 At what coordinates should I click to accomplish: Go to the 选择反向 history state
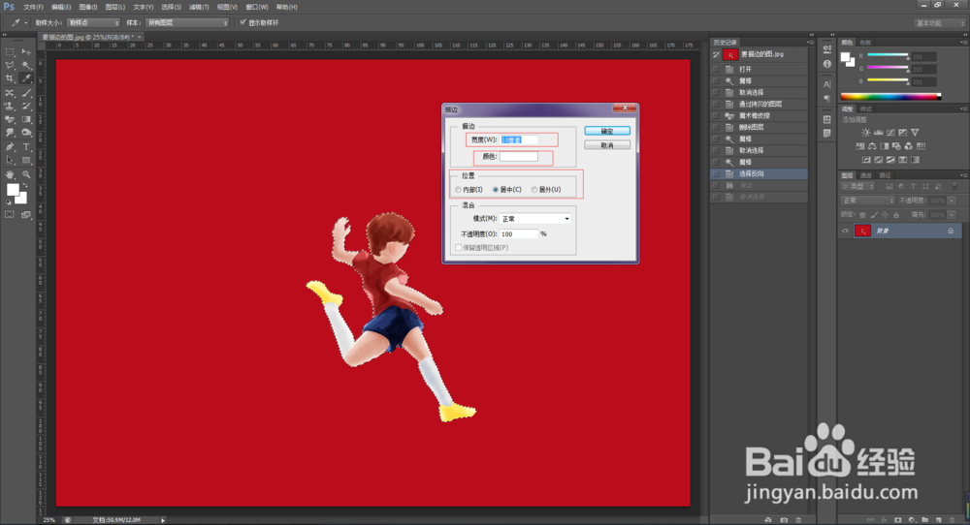(760, 173)
